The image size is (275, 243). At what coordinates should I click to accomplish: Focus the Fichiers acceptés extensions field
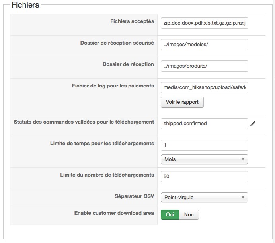coord(204,23)
